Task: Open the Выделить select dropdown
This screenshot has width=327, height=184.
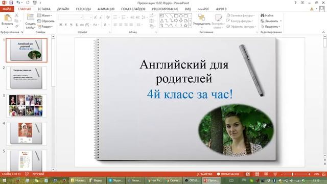Action: [270, 27]
